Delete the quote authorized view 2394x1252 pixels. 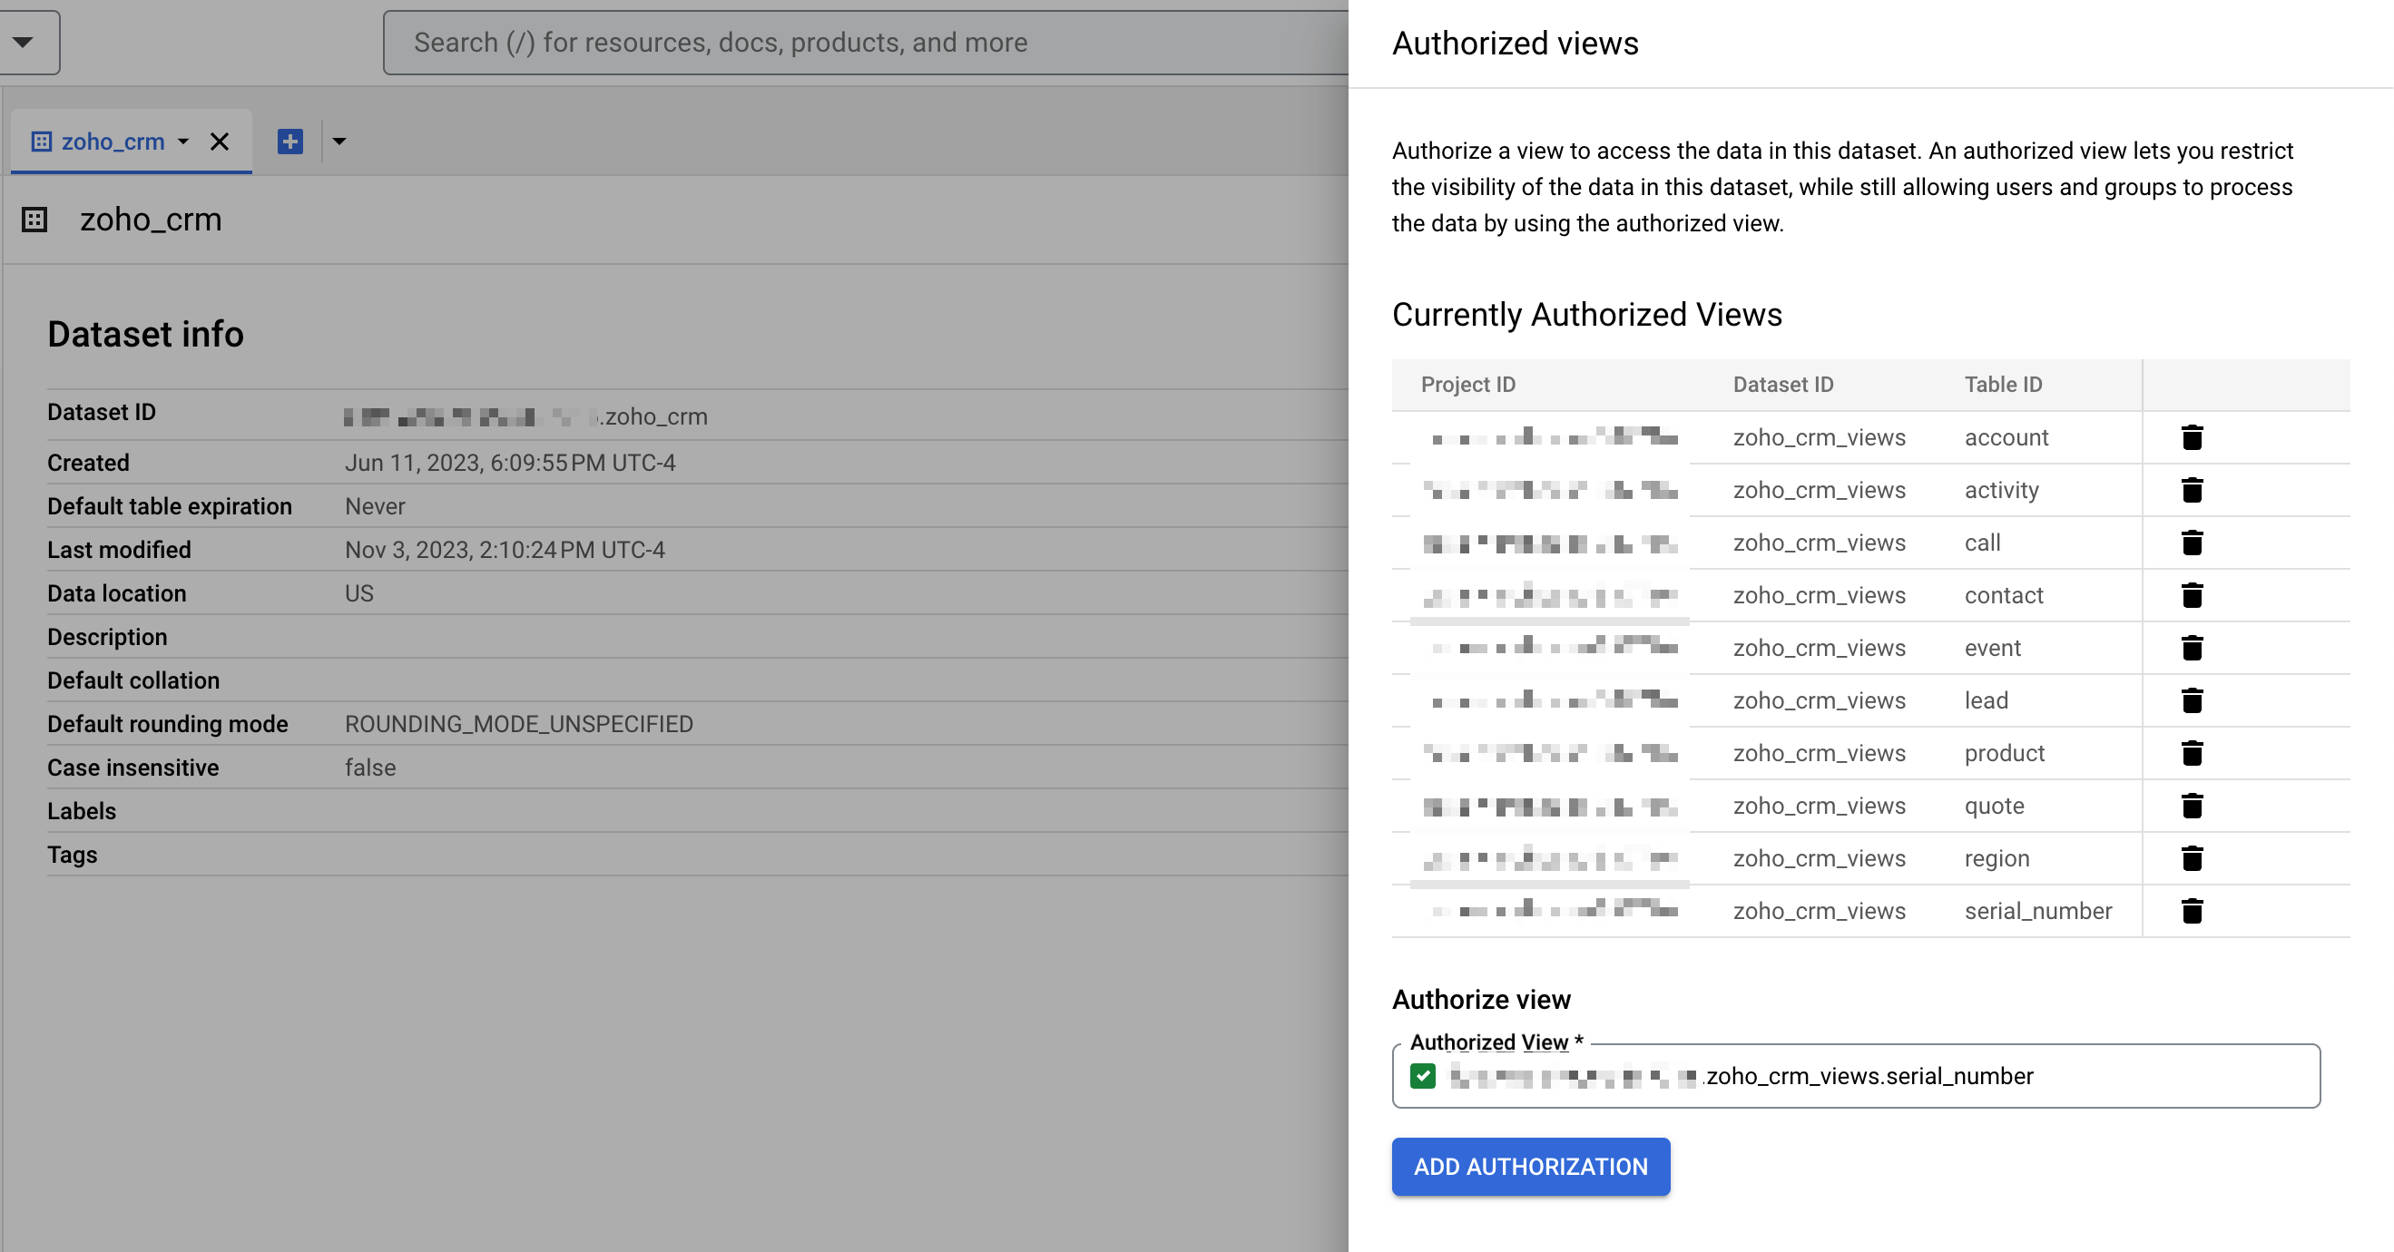click(x=2192, y=806)
